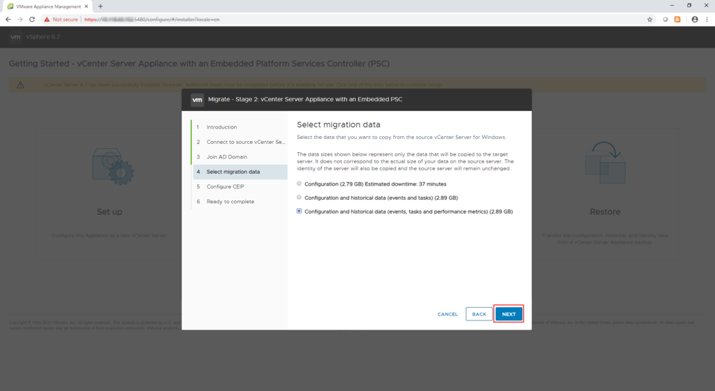715x391 pixels.
Task: Click the Restore arrow boxes icon
Action: 605,162
